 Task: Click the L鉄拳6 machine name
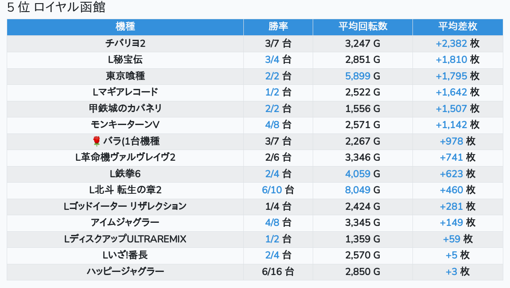pyautogui.click(x=125, y=174)
